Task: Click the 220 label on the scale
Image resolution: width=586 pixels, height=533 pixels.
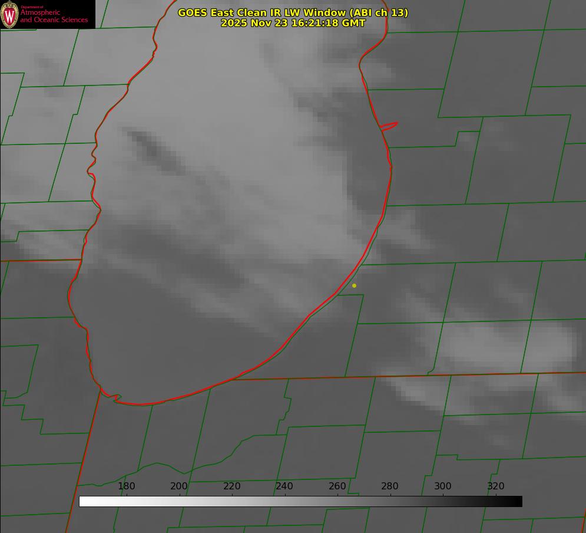Action: click(231, 486)
